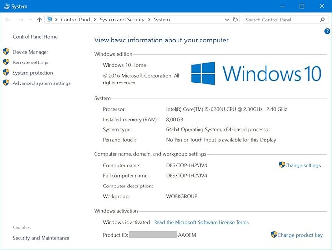
Task: Click the Search Control Panel field
Action: [x=280, y=20]
